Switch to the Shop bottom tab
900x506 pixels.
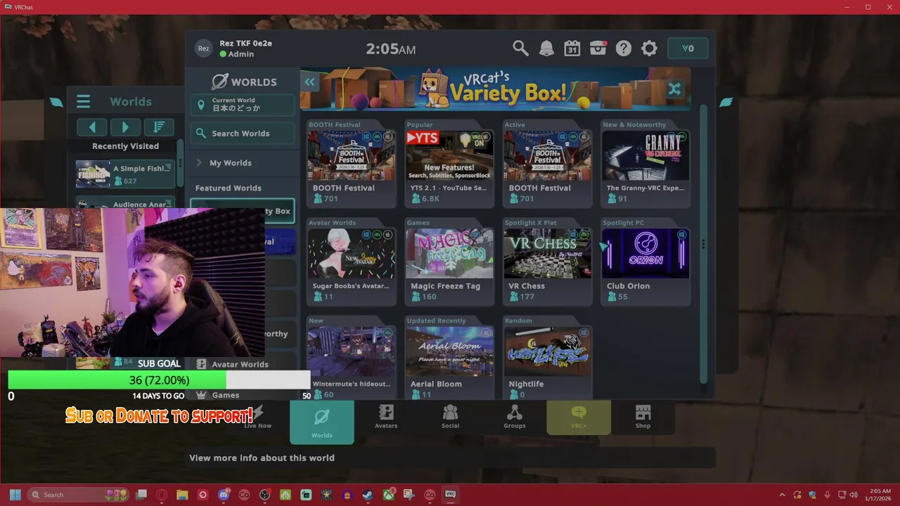tap(643, 417)
